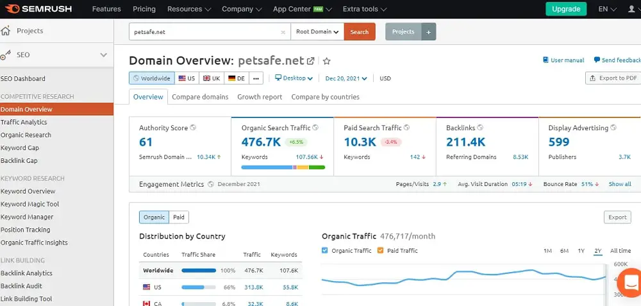Select Worldwide database toggle
The image size is (641, 306).
(x=152, y=78)
